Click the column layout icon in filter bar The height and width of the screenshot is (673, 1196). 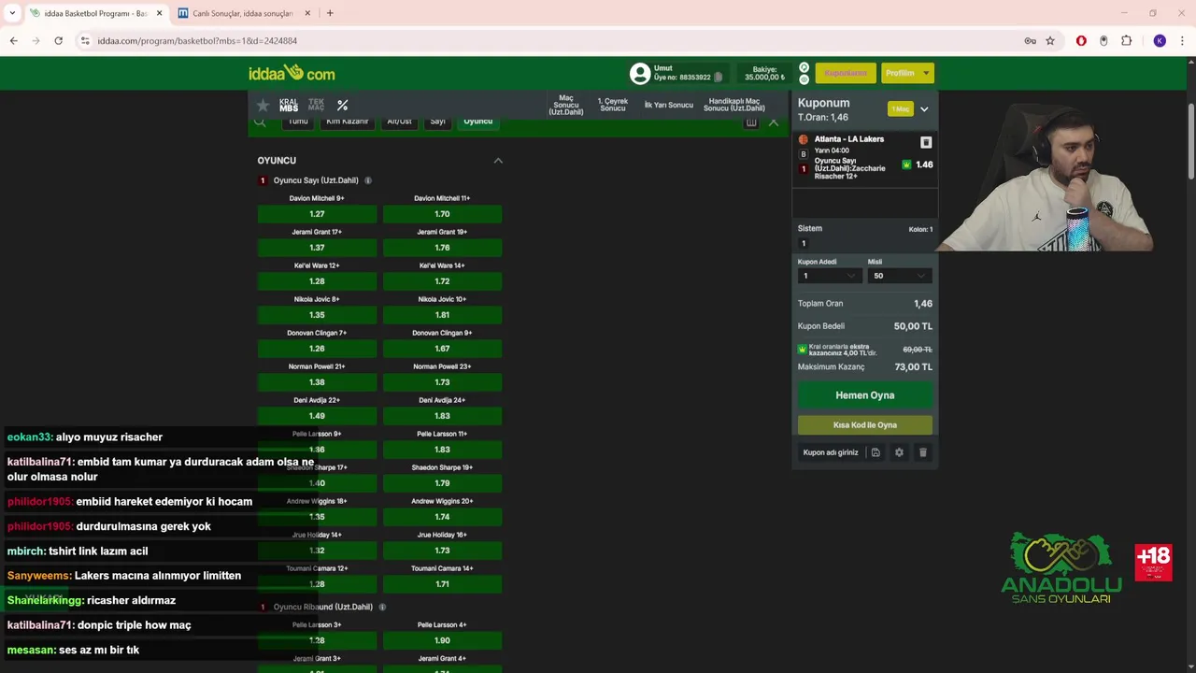751,122
